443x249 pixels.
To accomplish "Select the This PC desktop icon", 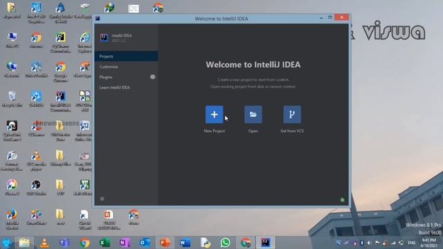I will [12, 40].
